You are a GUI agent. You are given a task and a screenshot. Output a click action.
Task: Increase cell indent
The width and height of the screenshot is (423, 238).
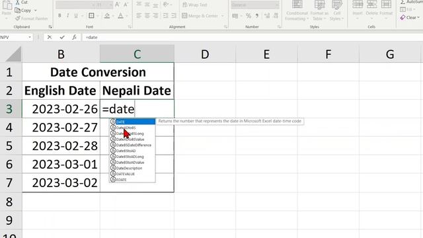click(x=174, y=16)
